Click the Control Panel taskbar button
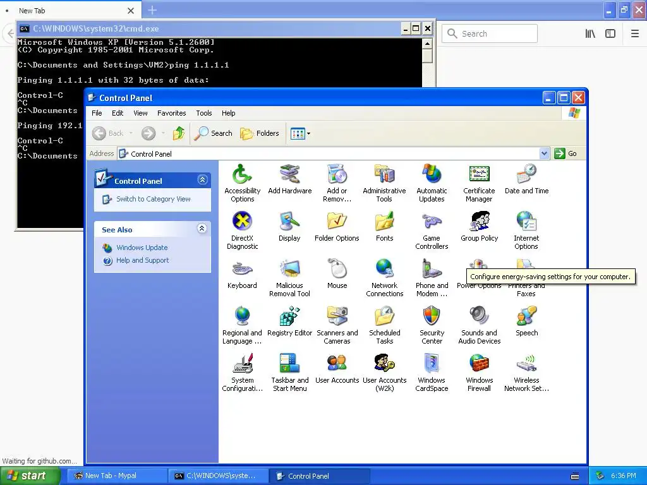 point(320,476)
